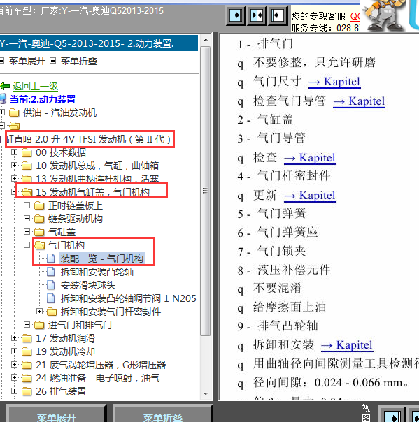Image resolution: width=419 pixels, height=422 pixels.
Task: Click open folder icon beside 气门机构
Action: click(x=40, y=245)
